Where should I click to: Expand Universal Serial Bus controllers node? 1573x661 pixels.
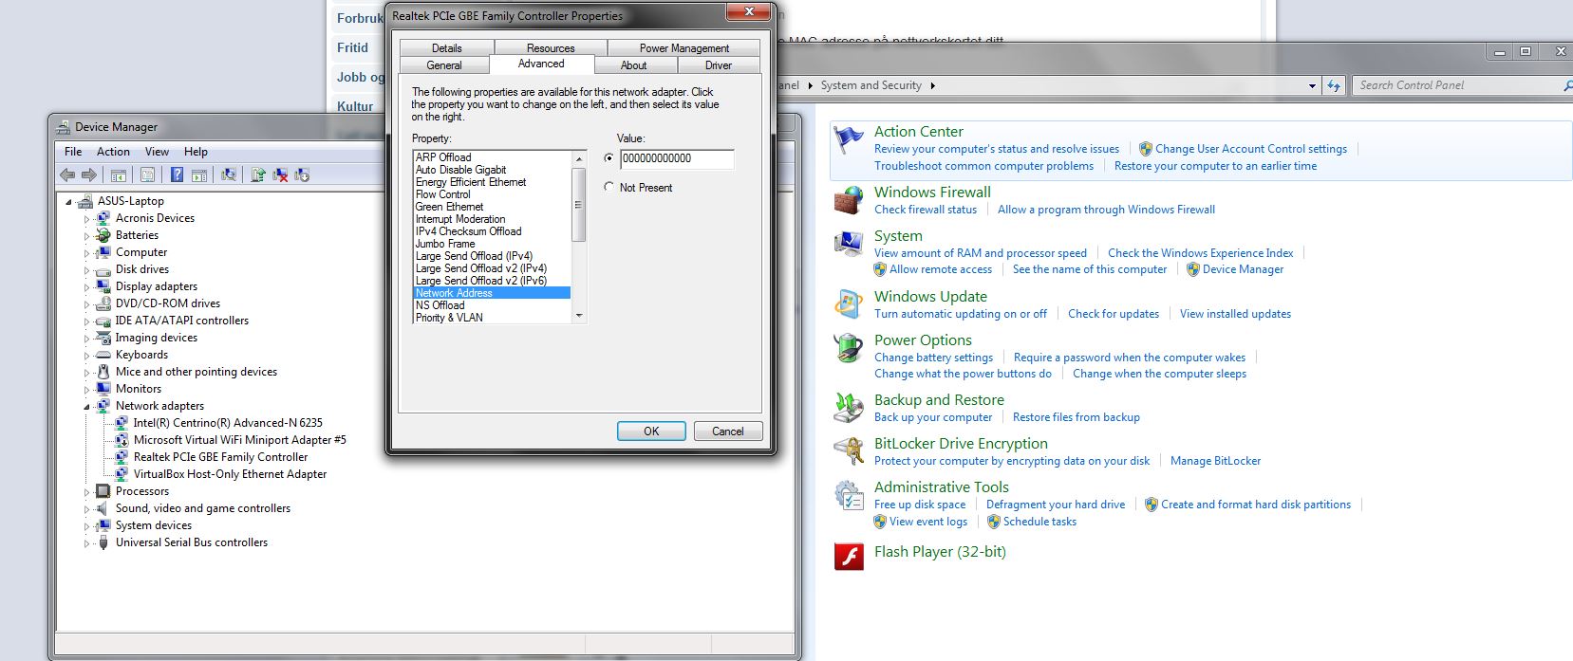(86, 543)
